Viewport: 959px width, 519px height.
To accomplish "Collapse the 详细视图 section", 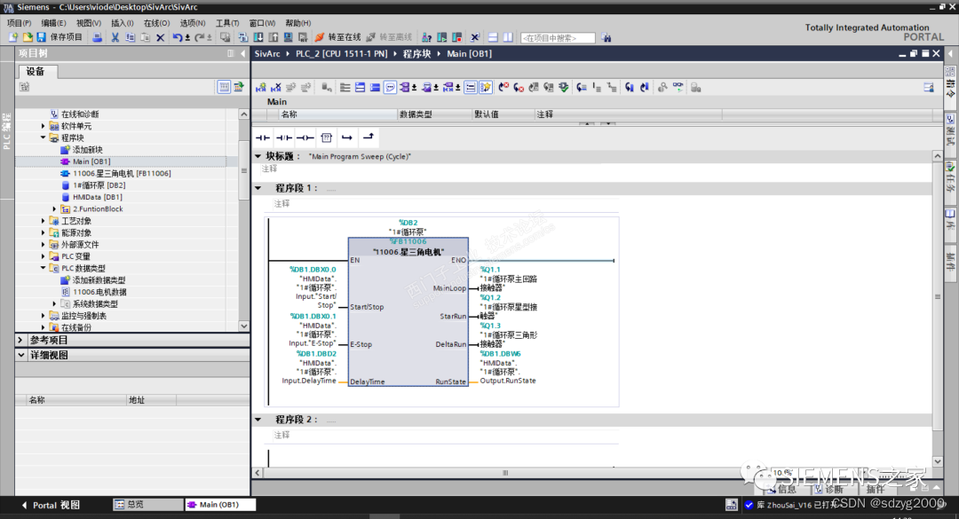I will pyautogui.click(x=20, y=355).
